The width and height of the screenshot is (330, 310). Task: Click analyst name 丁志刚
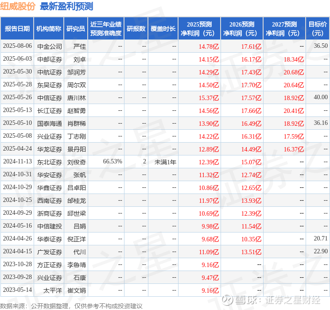tap(77, 136)
